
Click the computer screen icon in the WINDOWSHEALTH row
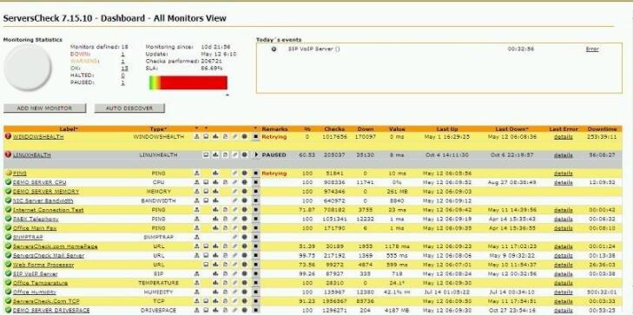(206, 137)
